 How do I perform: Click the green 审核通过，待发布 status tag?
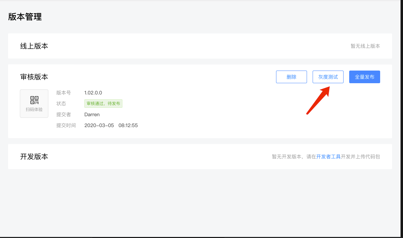[103, 104]
